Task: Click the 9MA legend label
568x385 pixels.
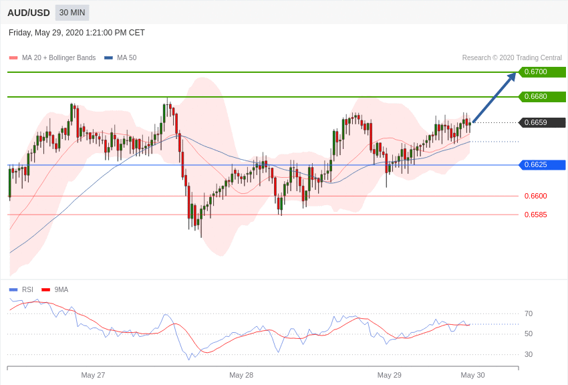Action: 61,289
